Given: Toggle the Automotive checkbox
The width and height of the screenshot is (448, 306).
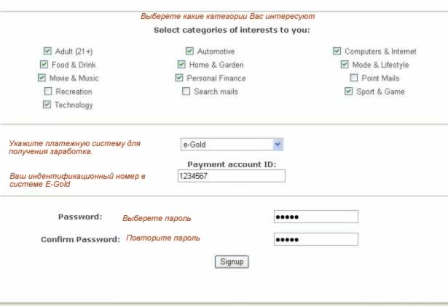Looking at the screenshot, I should pos(189,51).
